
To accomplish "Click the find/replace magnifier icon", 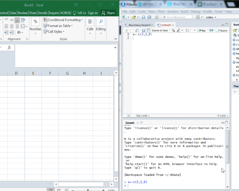I will pos(173,31).
